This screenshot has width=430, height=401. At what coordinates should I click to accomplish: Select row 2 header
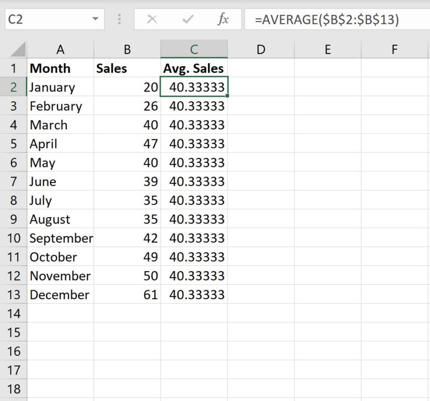[14, 87]
